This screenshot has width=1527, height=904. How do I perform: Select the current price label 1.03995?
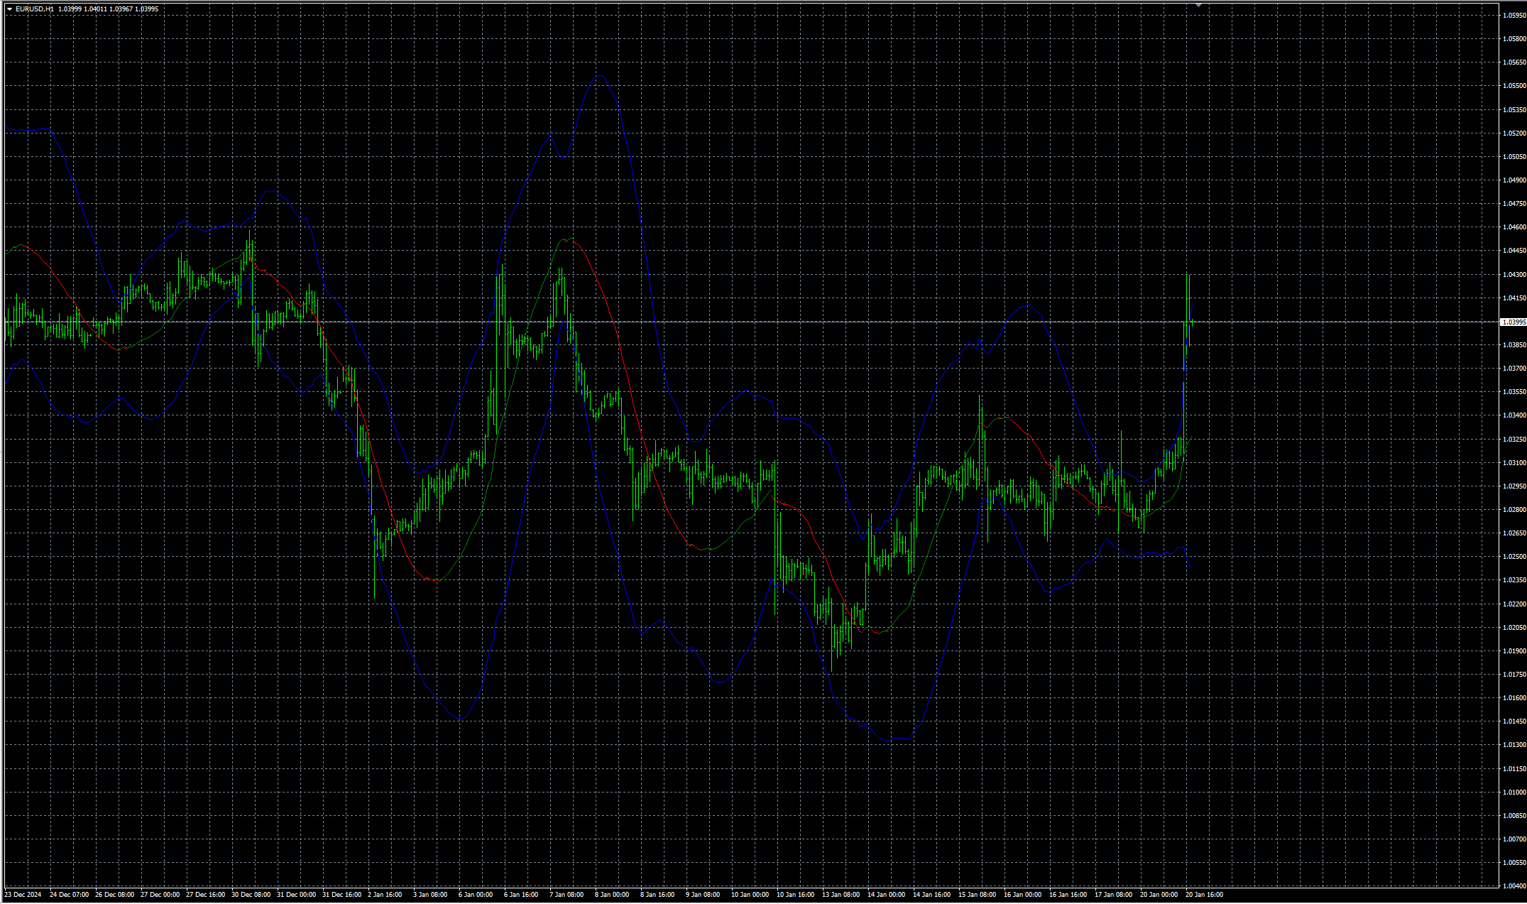click(1513, 322)
